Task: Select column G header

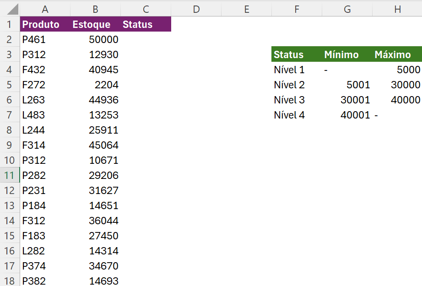Action: click(x=347, y=9)
